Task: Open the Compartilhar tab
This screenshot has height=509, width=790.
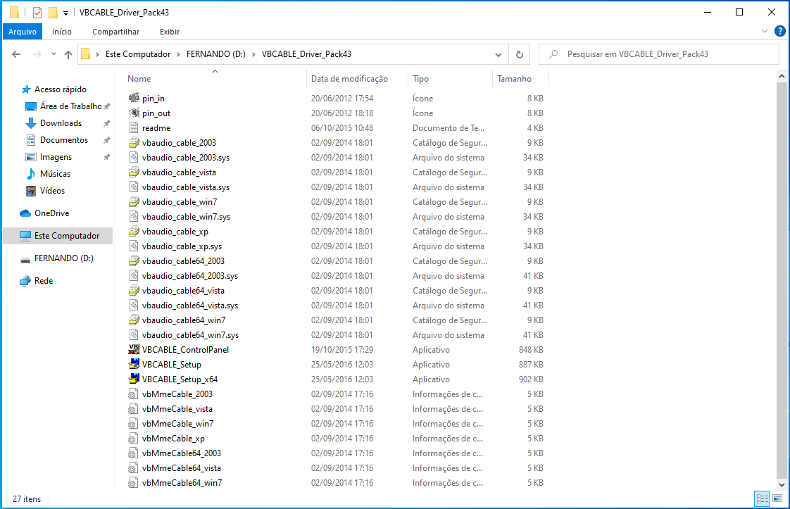Action: pos(116,31)
